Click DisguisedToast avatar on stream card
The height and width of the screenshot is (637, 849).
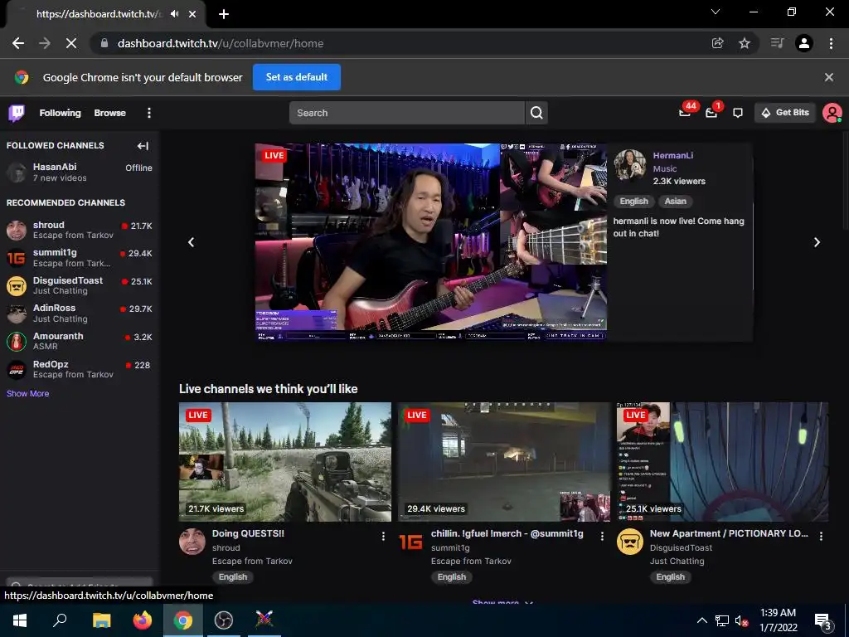click(630, 542)
